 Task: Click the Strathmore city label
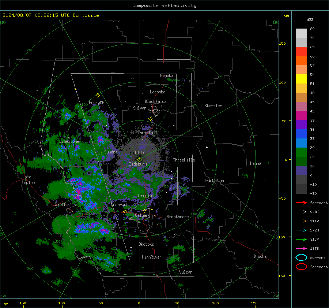[178, 217]
